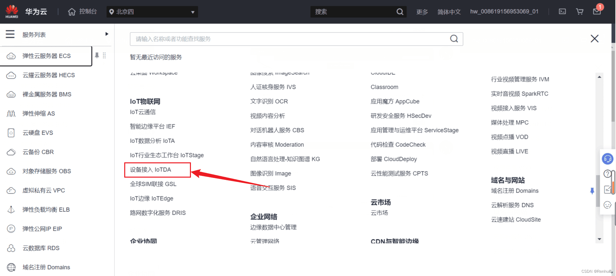Screen dimensions: 616x276
Task: Open 部署 CloudDeploy link
Action: tap(394, 159)
